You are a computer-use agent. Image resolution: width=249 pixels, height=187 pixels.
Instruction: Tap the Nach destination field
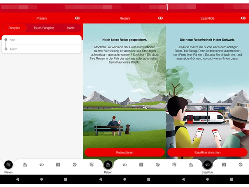(42, 49)
